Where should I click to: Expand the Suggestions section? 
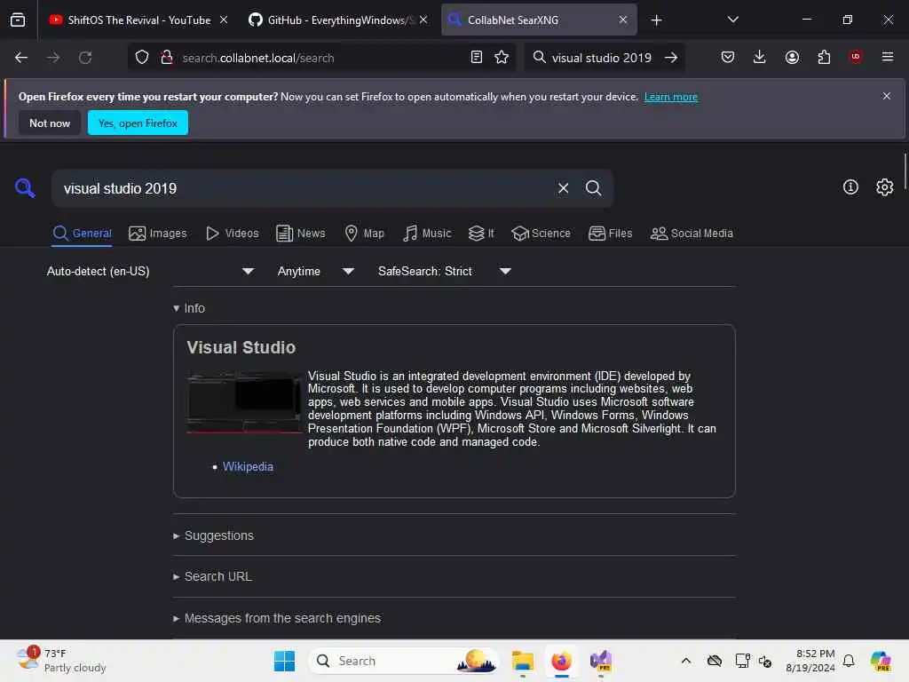pyautogui.click(x=213, y=535)
